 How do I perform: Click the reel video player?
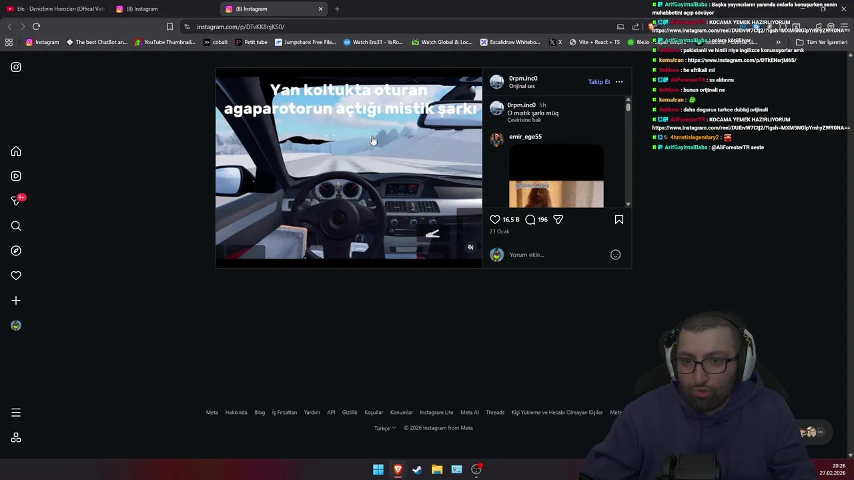[348, 168]
